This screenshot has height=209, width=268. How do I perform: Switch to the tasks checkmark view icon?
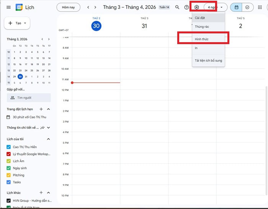(247, 7)
